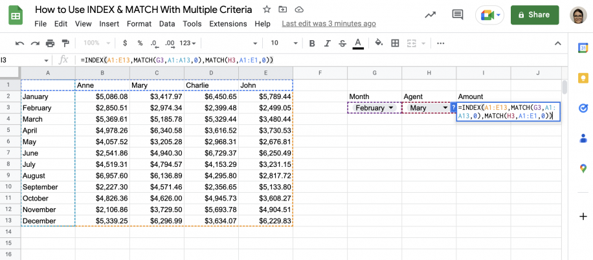This screenshot has width=593, height=260.
Task: Click the plus Get add-ons icon
Action: [583, 217]
